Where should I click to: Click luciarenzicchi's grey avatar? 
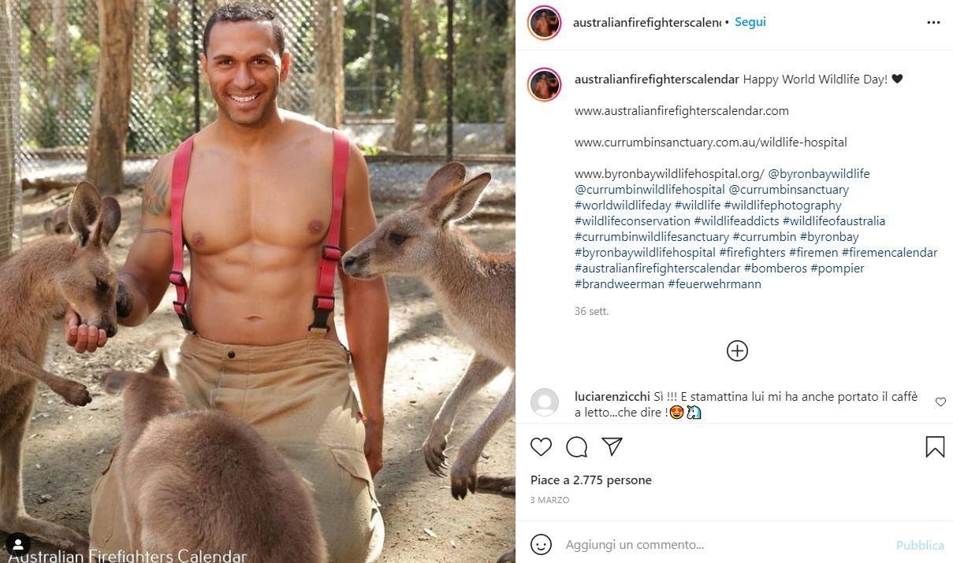coord(545,402)
